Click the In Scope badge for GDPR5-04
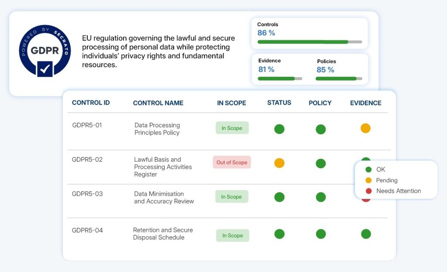Image resolution: width=447 pixels, height=272 pixels. click(x=233, y=235)
